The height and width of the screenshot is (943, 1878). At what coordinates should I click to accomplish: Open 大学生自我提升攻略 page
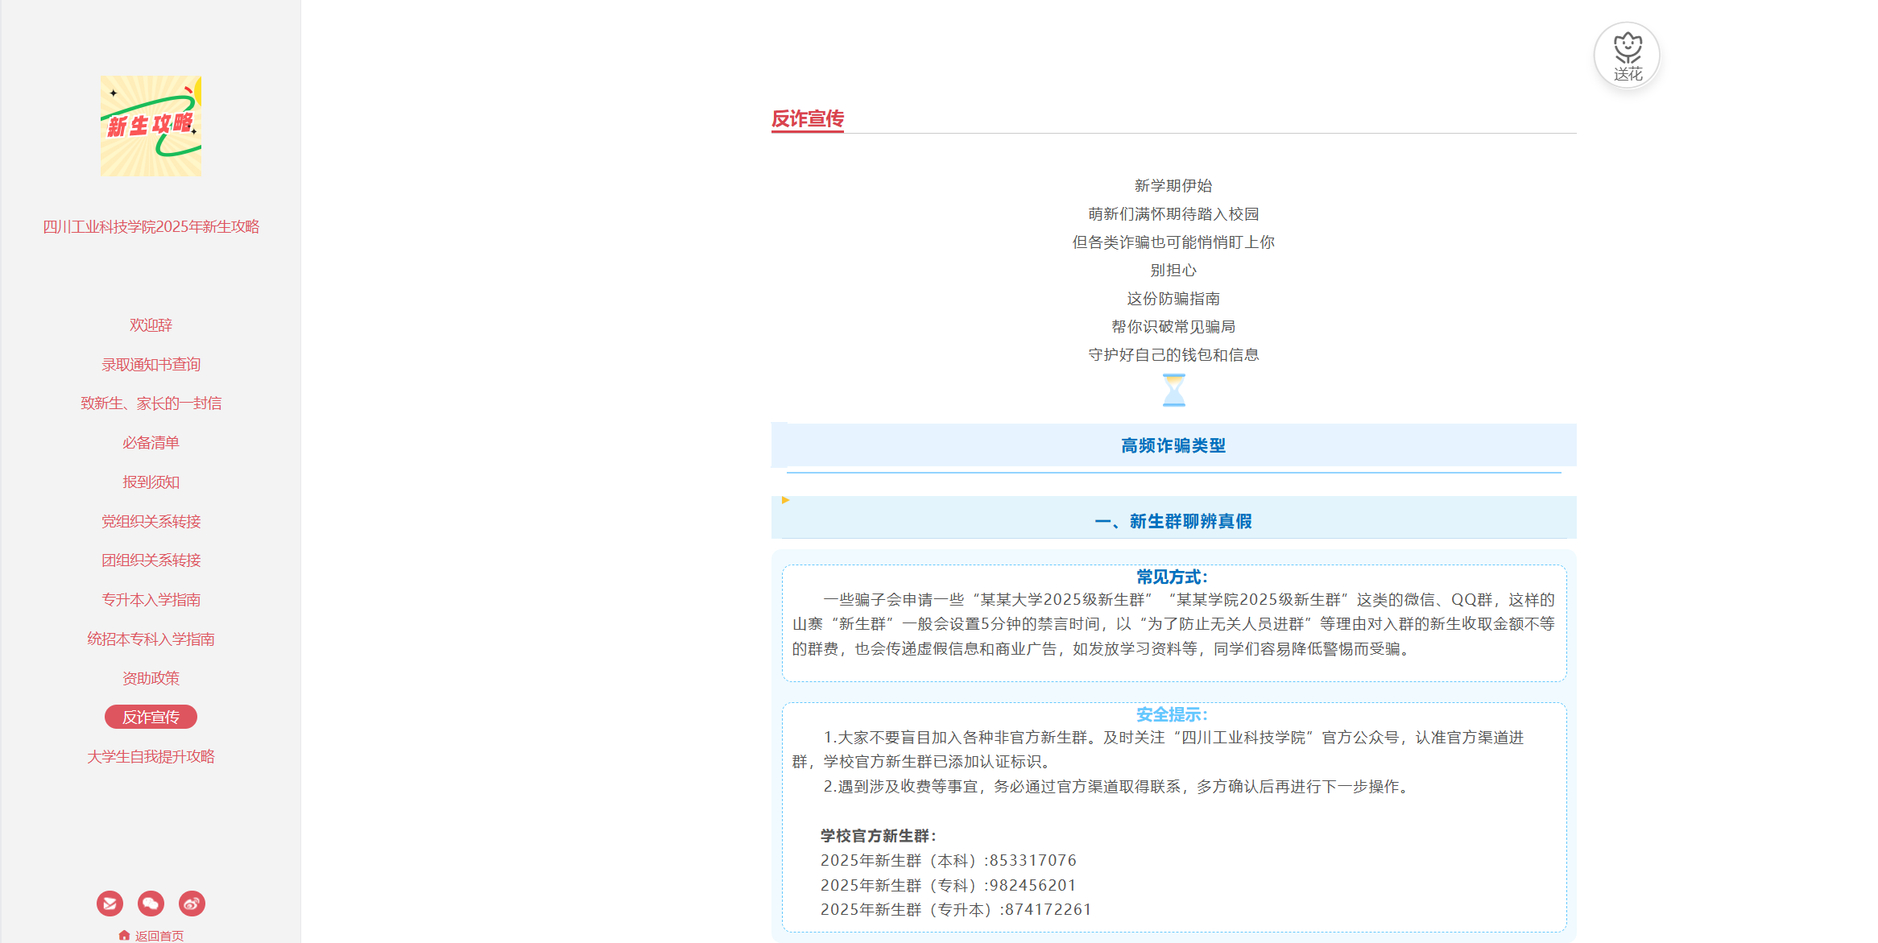[x=151, y=757]
